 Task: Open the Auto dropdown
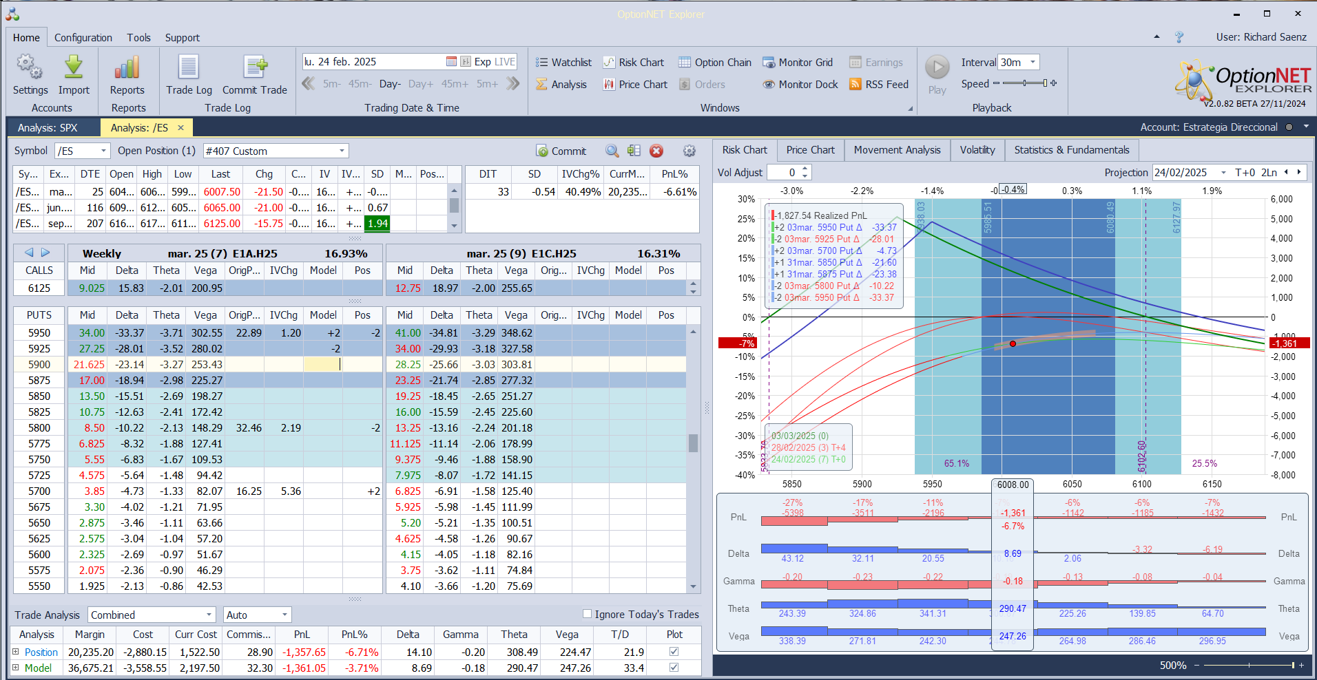pos(284,615)
